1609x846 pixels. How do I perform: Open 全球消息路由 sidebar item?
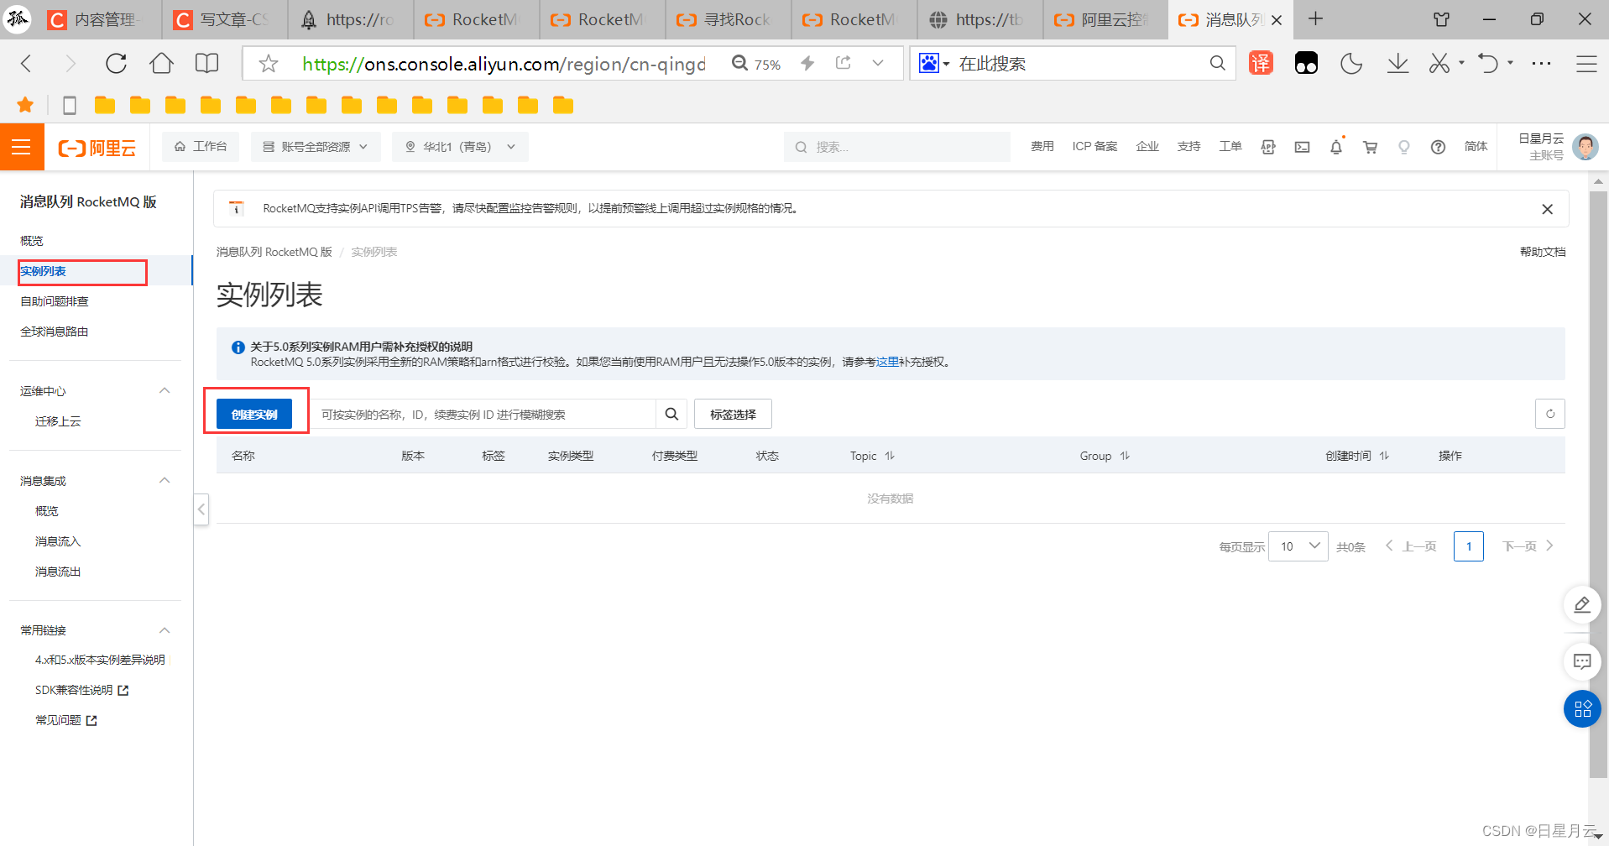55,332
